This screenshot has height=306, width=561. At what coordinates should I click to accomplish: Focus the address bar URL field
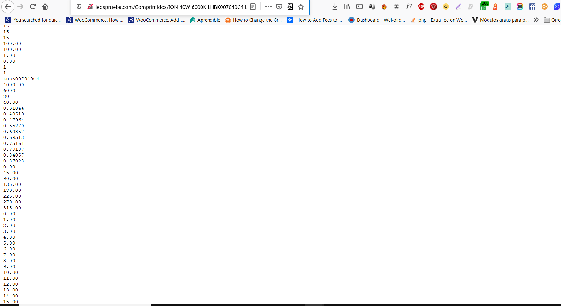click(x=171, y=7)
